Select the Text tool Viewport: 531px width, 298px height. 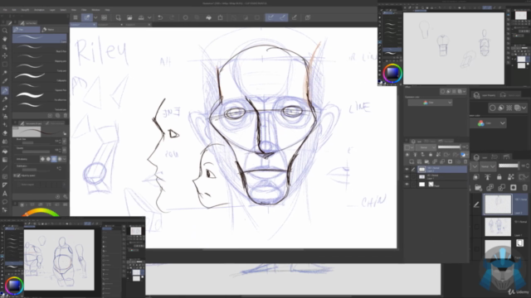pos(5,193)
